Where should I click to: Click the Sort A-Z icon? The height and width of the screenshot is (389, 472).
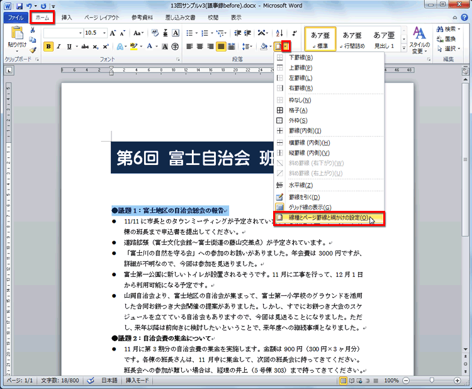[279, 33]
